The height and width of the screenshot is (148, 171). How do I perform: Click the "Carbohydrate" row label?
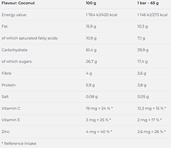14,50
